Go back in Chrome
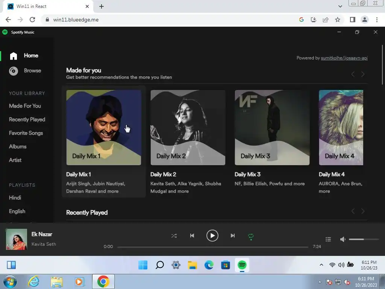385x289 pixels. (x=8, y=20)
